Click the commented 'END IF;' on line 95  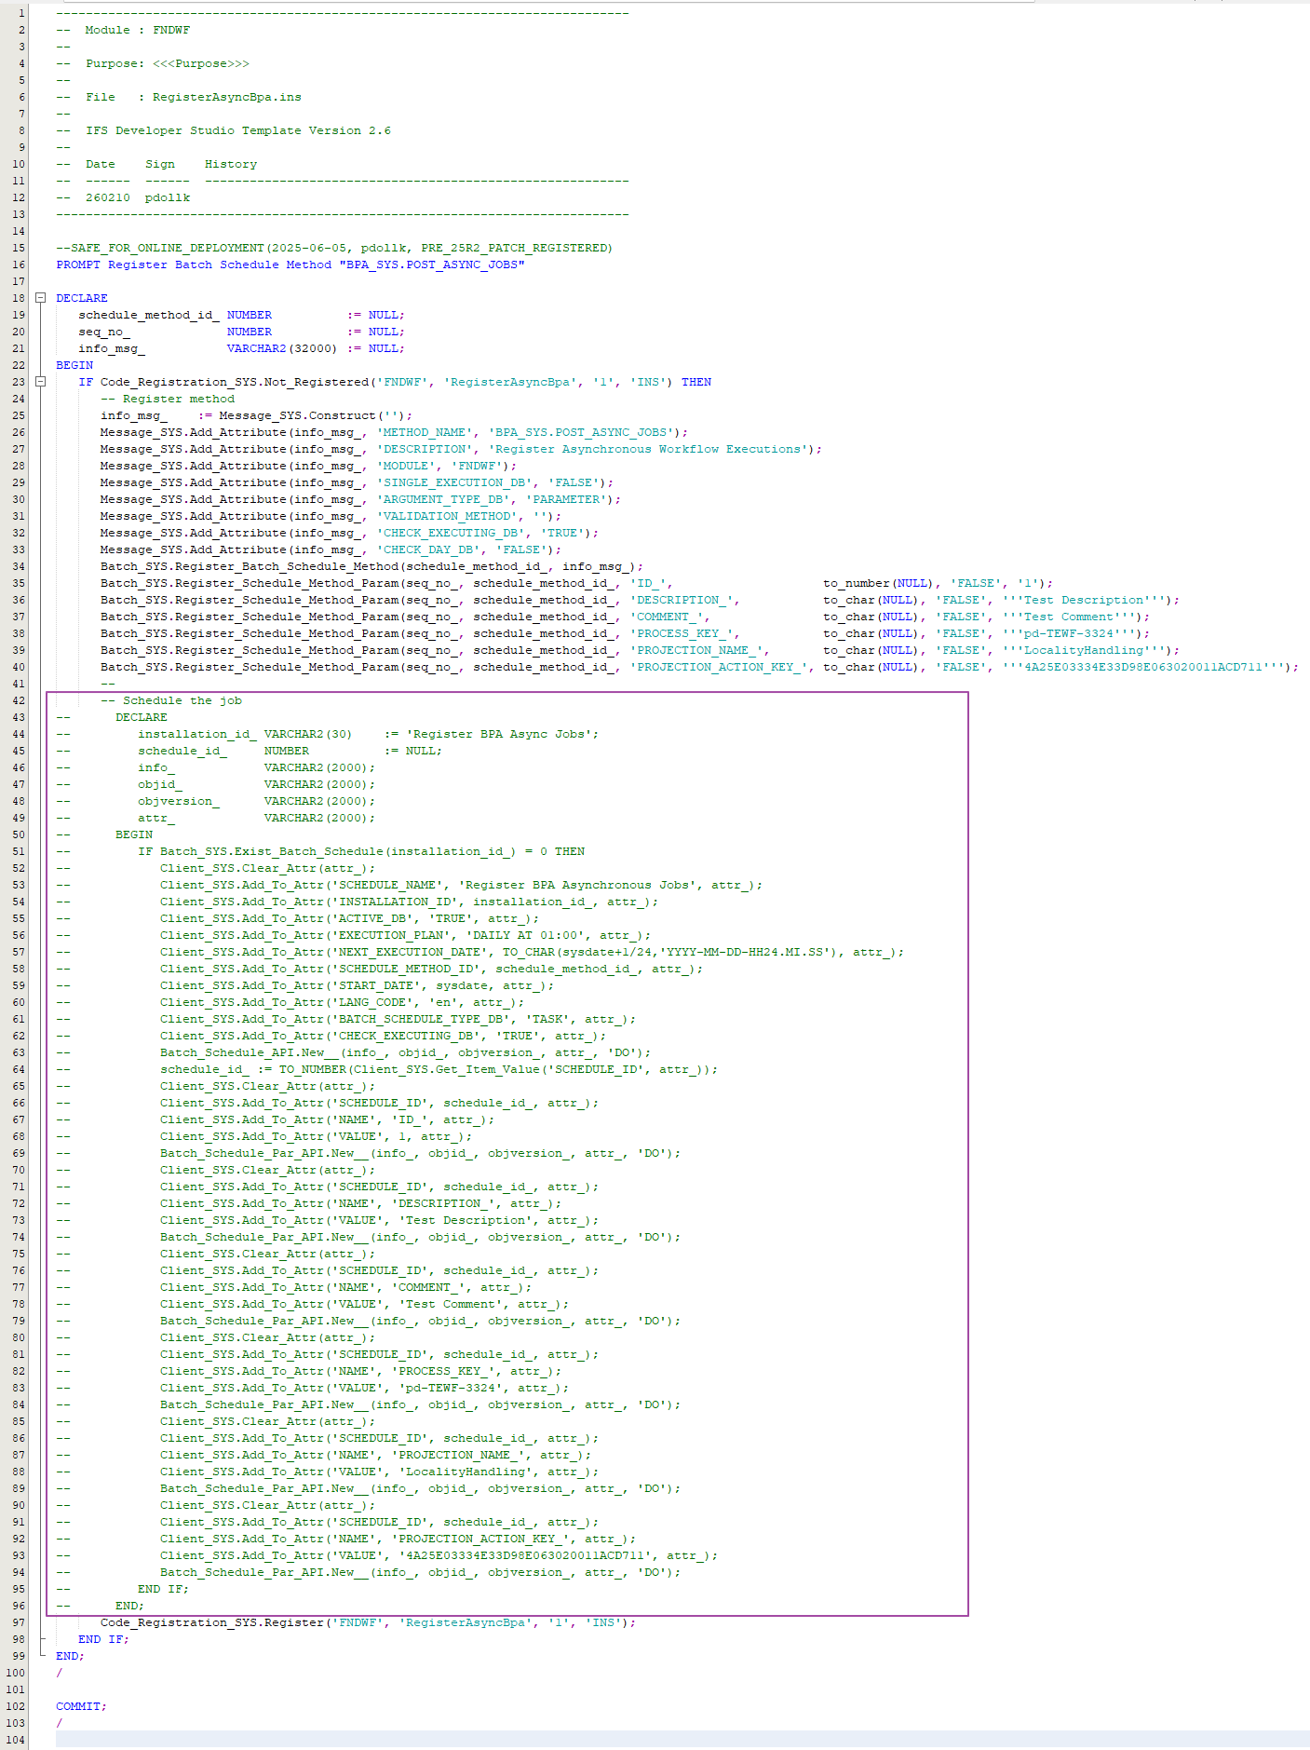(163, 1589)
